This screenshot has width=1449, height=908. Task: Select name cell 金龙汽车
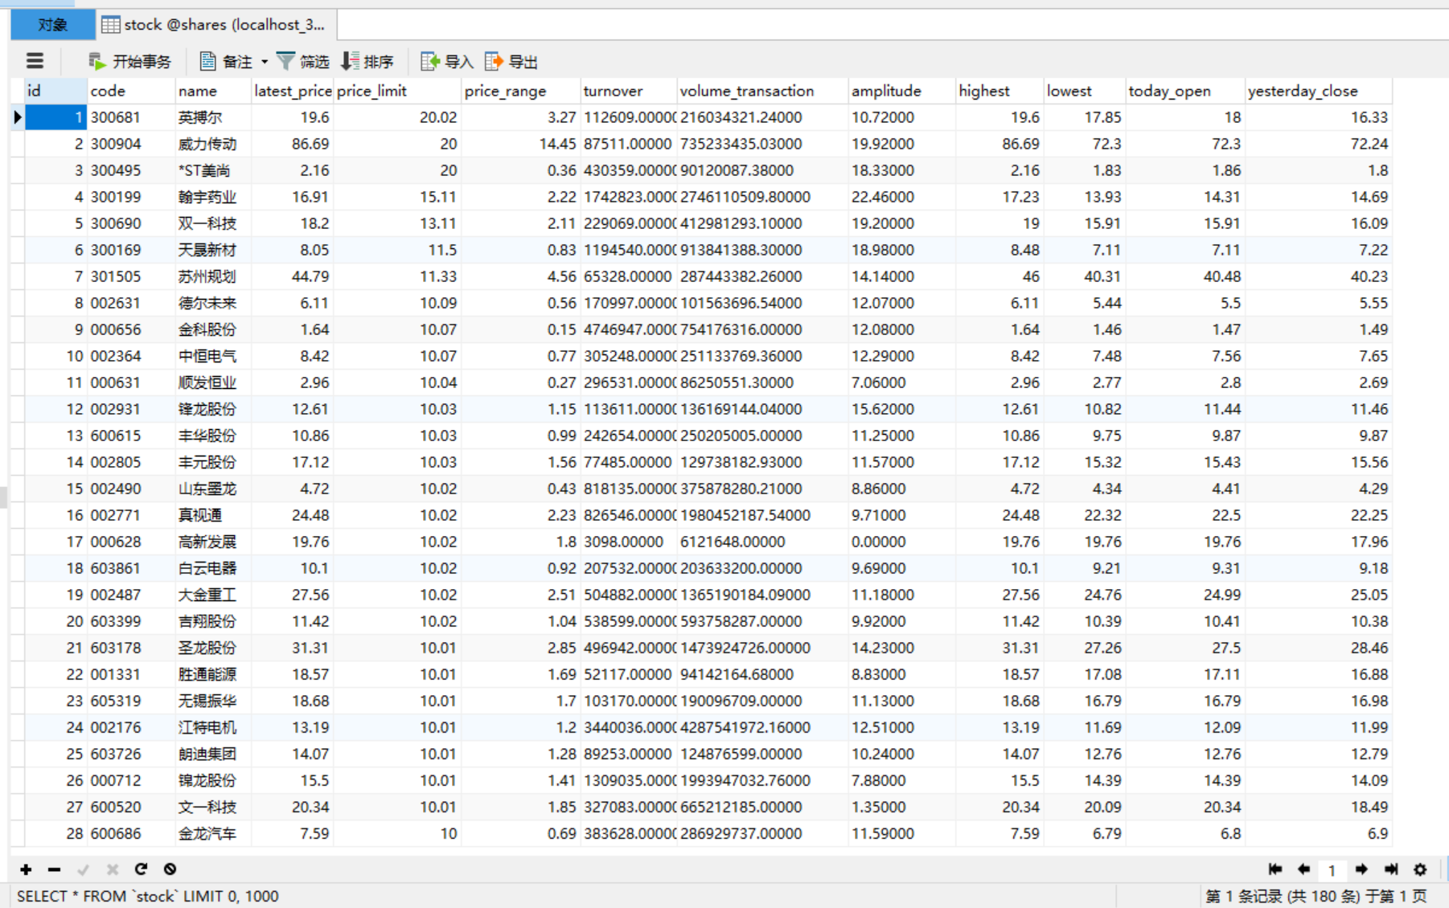pos(213,833)
